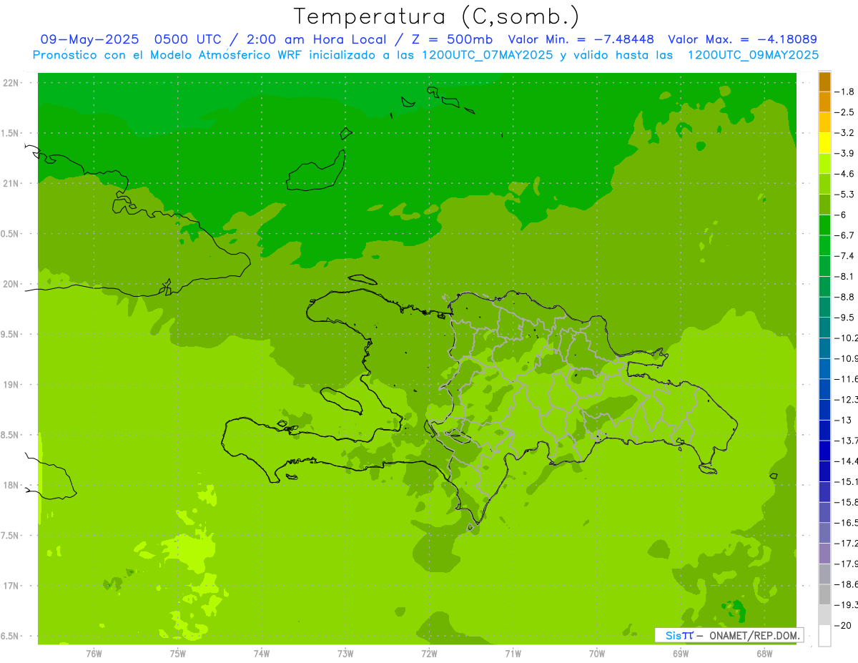Click the '19N' latitude label
The width and height of the screenshot is (858, 663).
(x=11, y=384)
